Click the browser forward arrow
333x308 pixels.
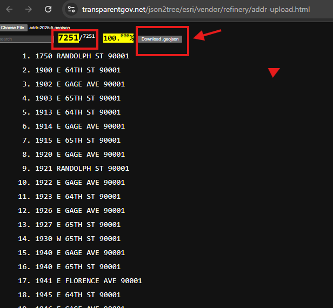coord(29,9)
